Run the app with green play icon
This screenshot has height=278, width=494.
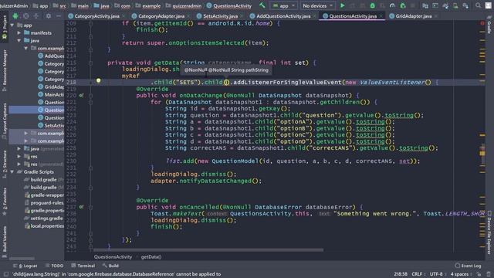pyautogui.click(x=343, y=5)
